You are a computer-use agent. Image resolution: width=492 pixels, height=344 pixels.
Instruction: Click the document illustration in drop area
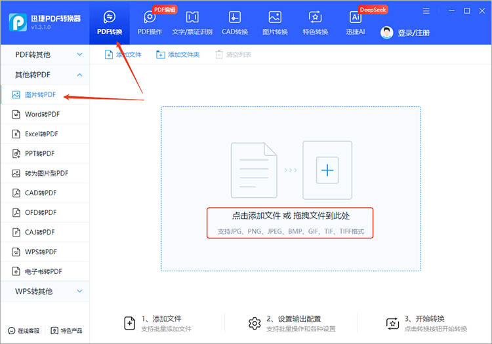(254, 170)
